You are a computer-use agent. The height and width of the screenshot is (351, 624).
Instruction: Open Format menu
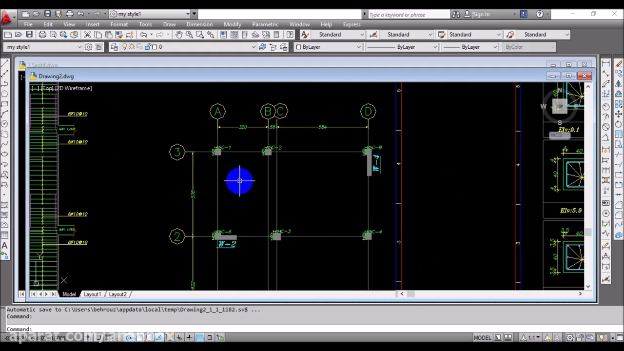click(x=119, y=24)
